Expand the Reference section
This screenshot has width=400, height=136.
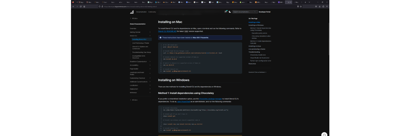(x=140, y=92)
